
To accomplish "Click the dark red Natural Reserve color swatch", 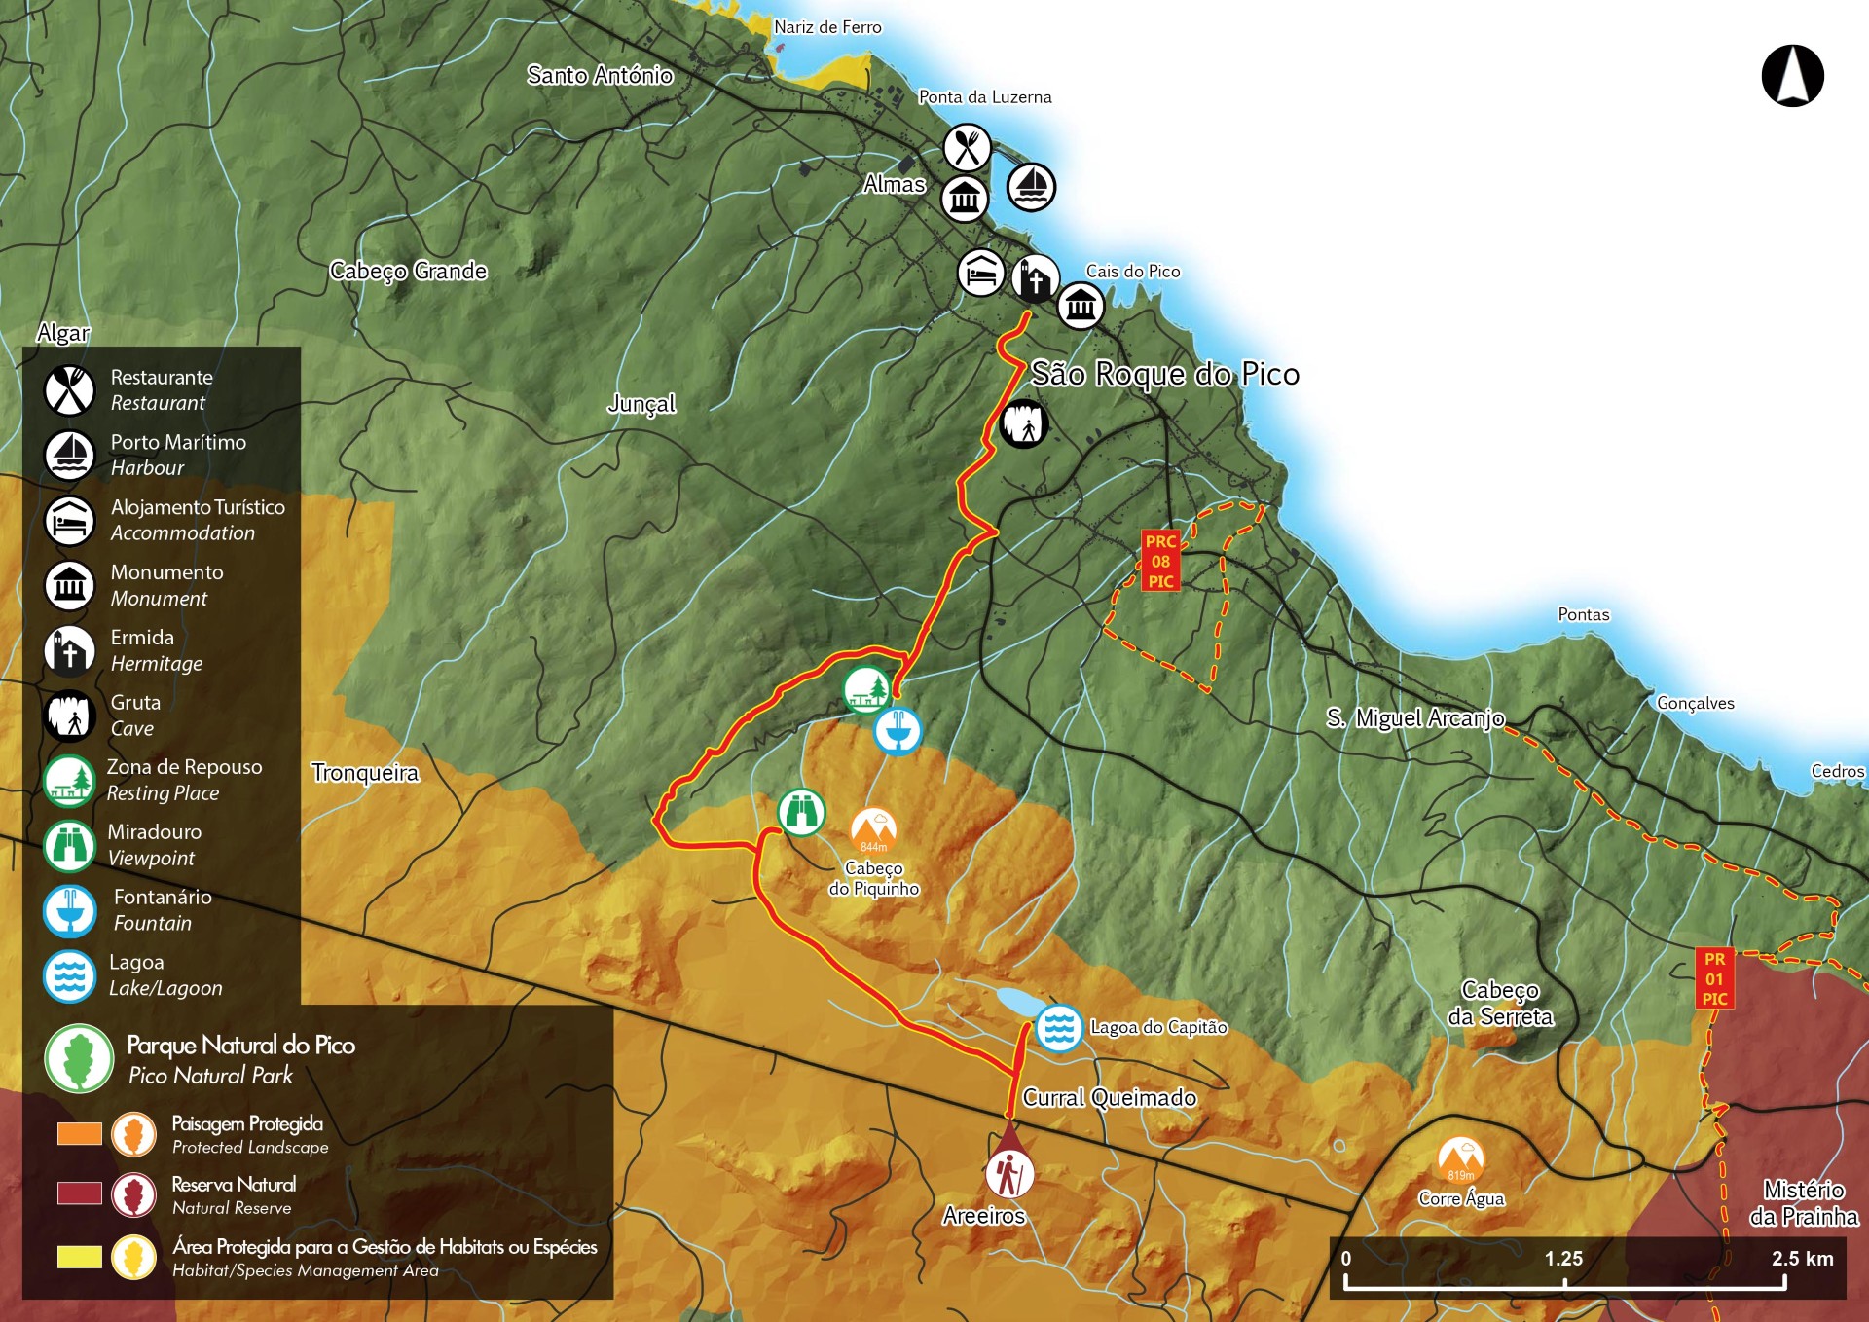I will [x=79, y=1193].
